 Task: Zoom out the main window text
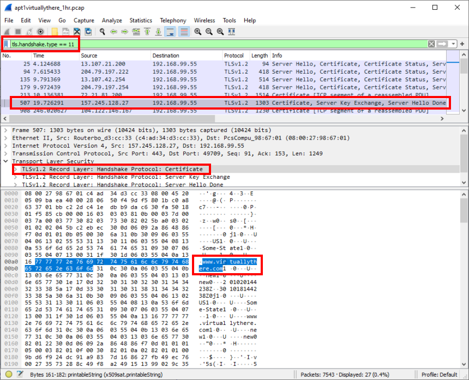pyautogui.click(x=209, y=32)
